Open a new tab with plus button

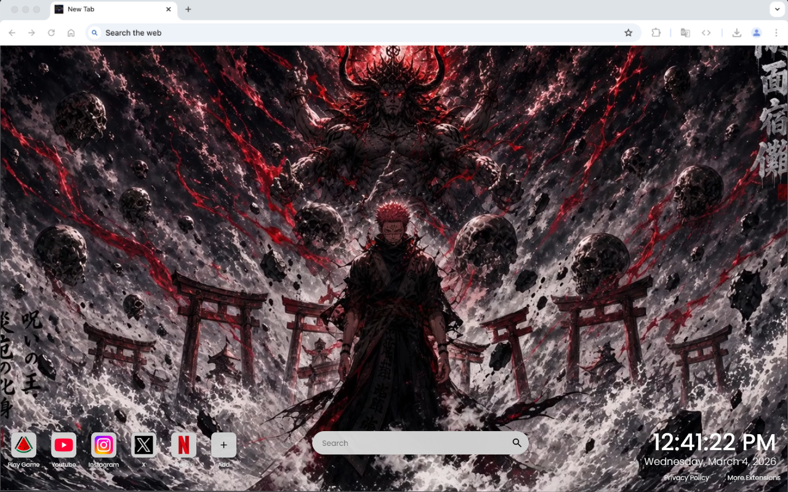pos(188,9)
